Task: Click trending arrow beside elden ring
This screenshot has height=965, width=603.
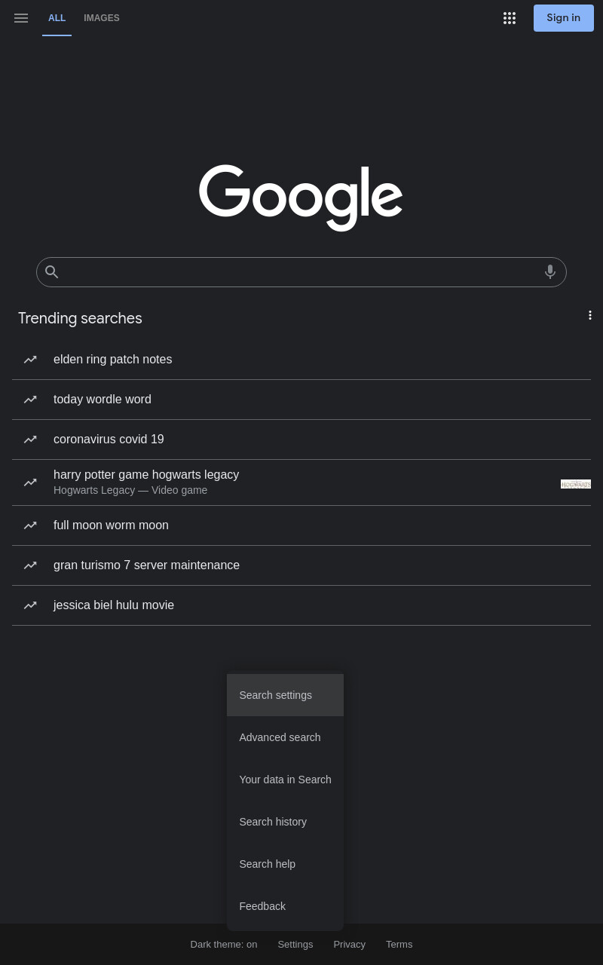Action: 30,360
